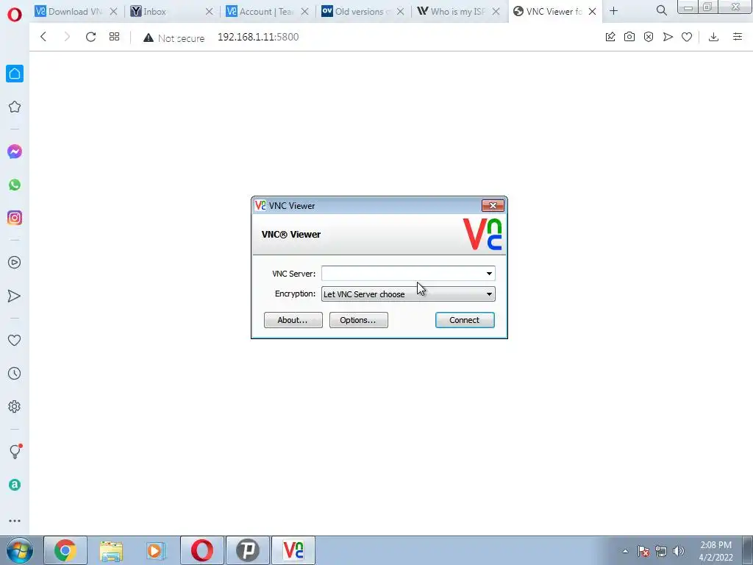The width and height of the screenshot is (753, 565).
Task: Open the sidebar Home icon
Action: click(15, 74)
